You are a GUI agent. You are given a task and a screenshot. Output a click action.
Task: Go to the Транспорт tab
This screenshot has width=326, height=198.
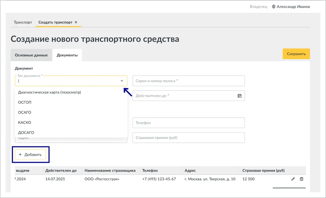click(23, 22)
